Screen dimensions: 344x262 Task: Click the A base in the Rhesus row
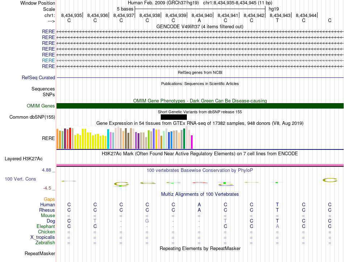[199, 210]
